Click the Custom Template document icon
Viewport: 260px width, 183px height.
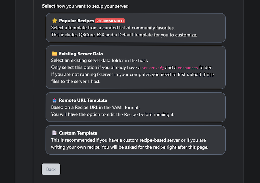click(54, 133)
